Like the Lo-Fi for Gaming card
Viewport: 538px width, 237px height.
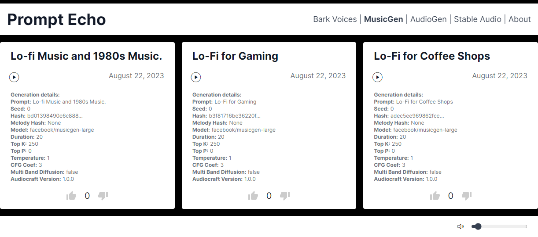pos(253,196)
